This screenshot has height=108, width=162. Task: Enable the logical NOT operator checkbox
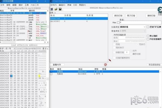(148, 27)
